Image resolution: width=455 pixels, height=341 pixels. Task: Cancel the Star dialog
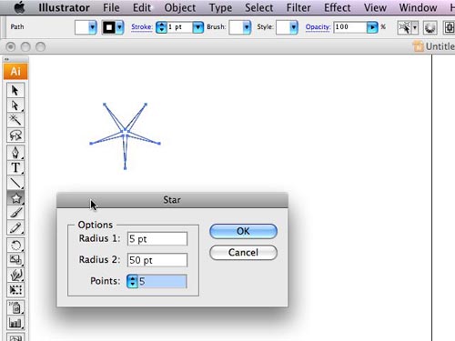point(243,253)
